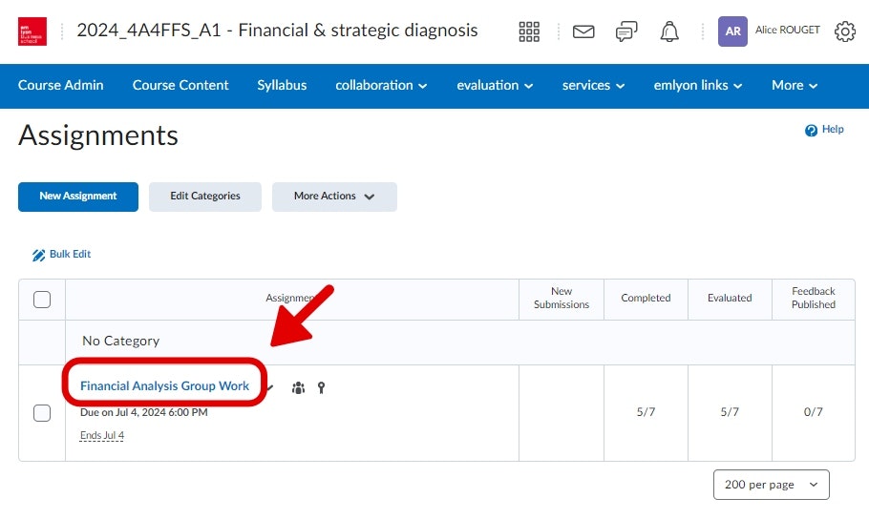The height and width of the screenshot is (519, 869).
Task: Check the Financial Analysis Group Work row checkbox
Action: coord(42,413)
